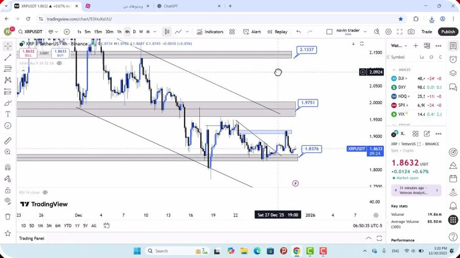
Task: Switch to the 5m timeframe
Action: coord(87,32)
